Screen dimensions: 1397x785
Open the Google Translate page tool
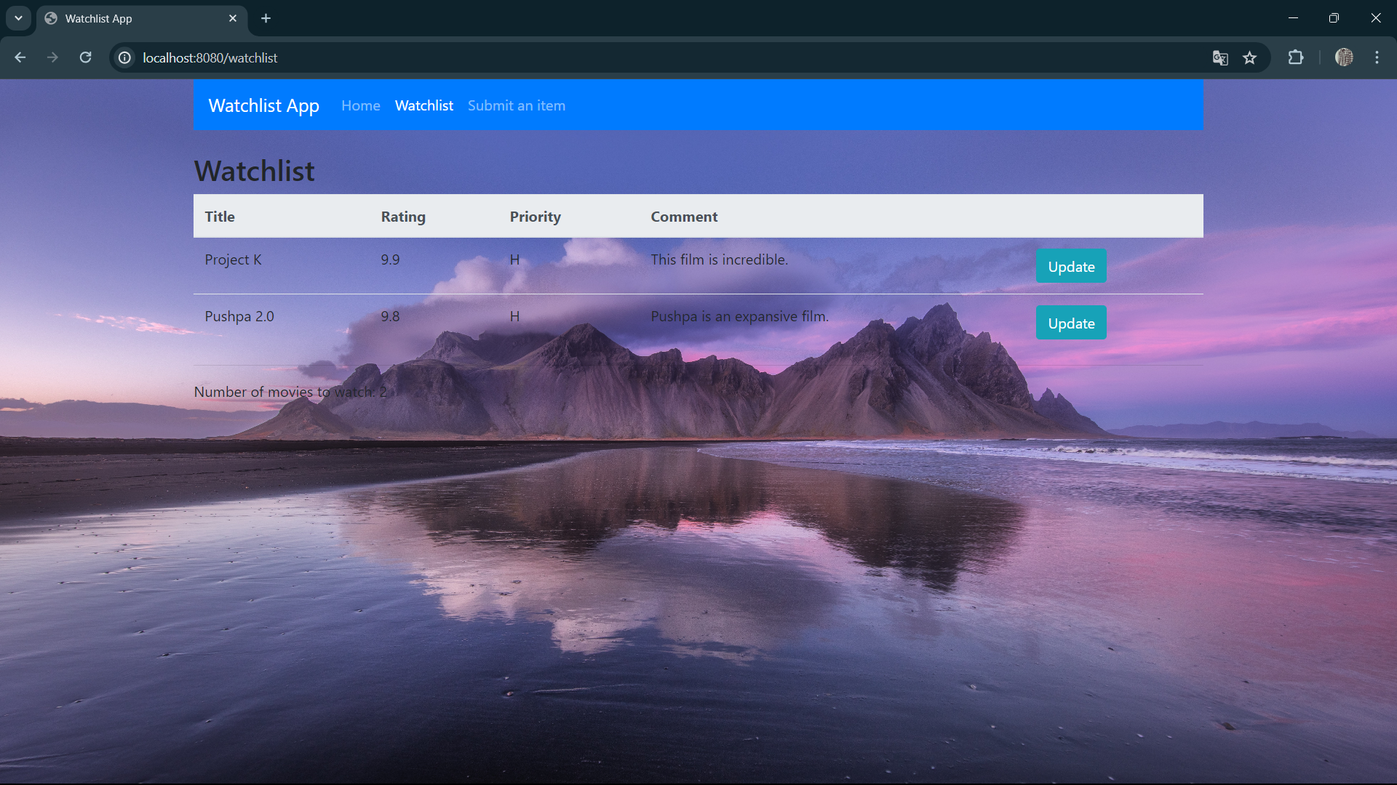(1219, 58)
